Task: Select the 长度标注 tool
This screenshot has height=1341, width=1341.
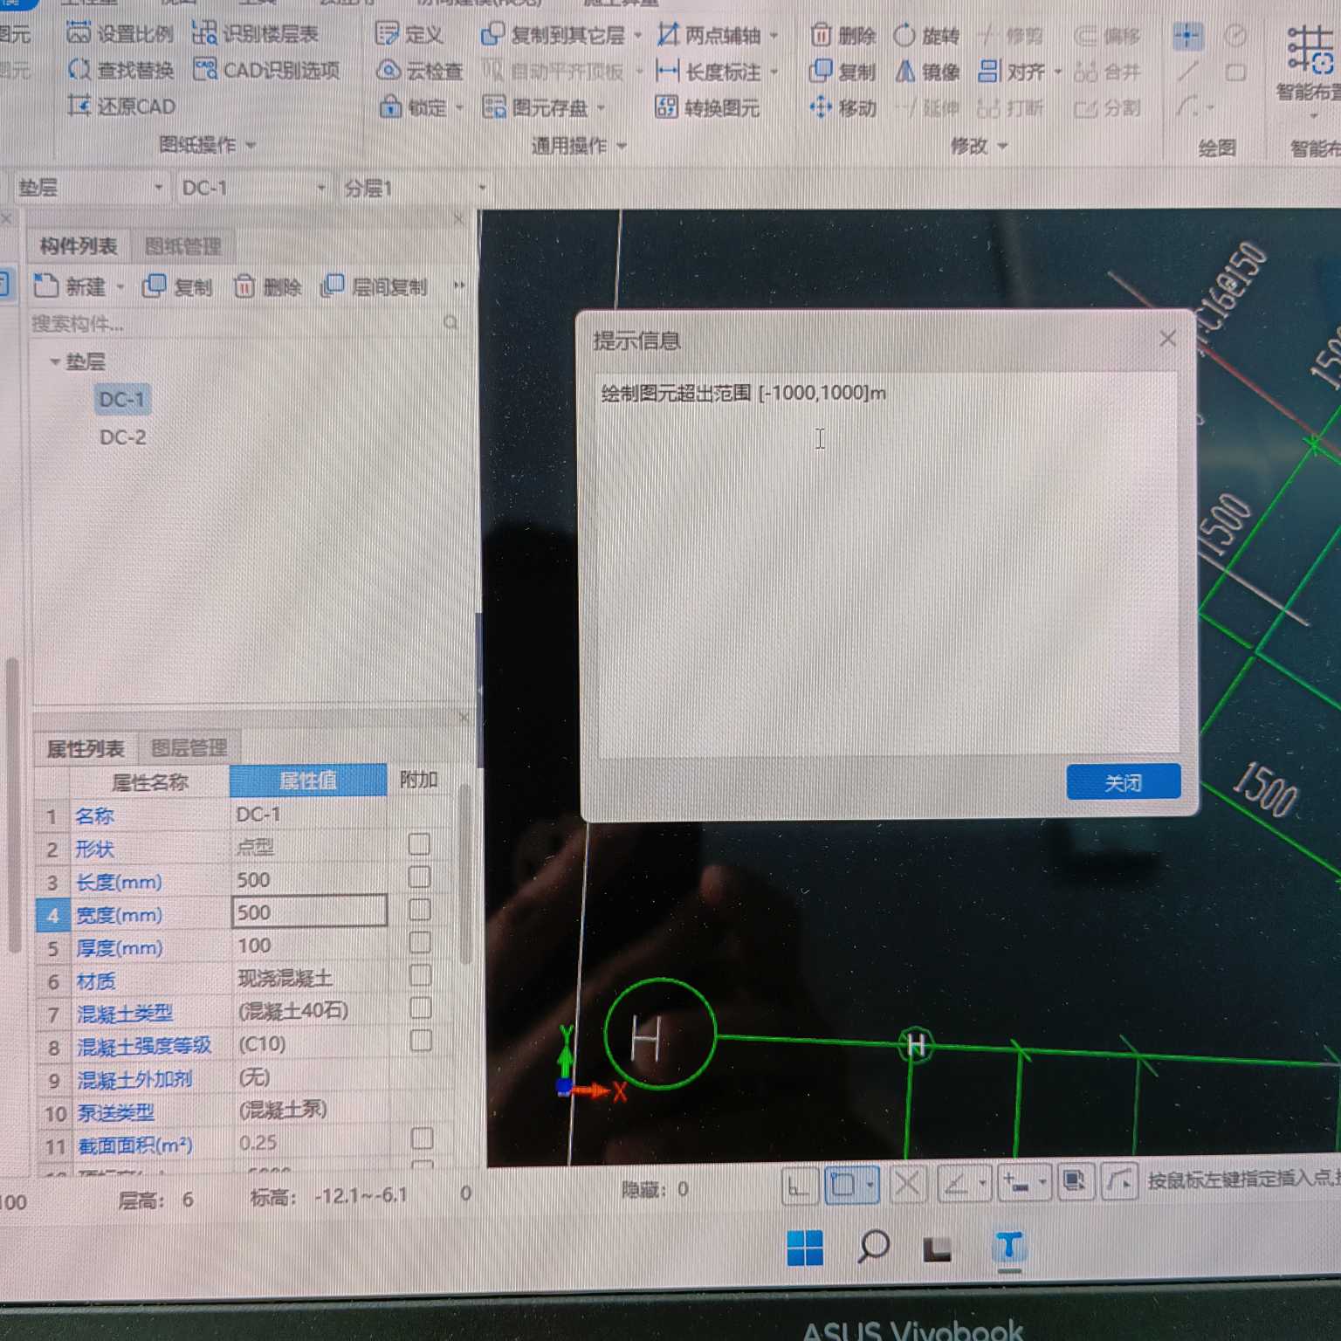Action: click(x=716, y=72)
